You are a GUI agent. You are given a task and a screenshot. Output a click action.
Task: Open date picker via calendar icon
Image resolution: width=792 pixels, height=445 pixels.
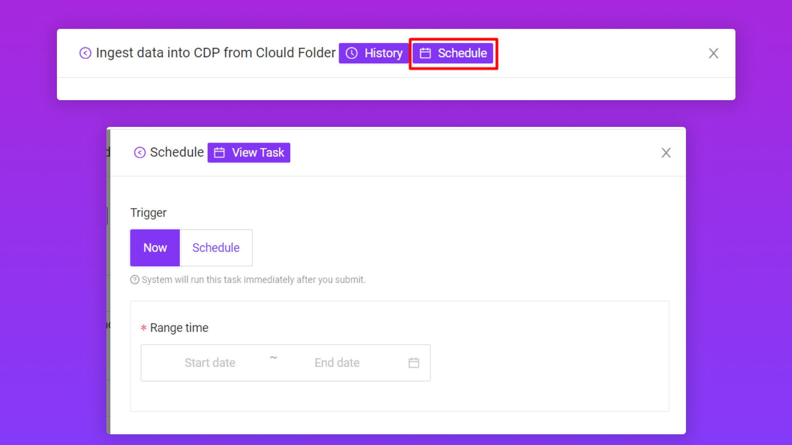pyautogui.click(x=414, y=363)
